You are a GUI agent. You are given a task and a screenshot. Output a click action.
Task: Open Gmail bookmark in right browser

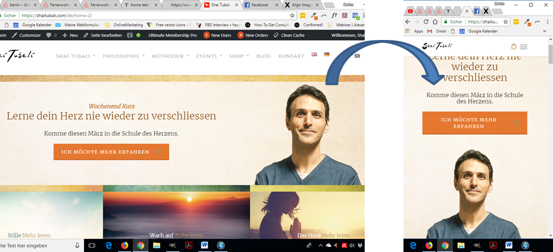pos(437,31)
